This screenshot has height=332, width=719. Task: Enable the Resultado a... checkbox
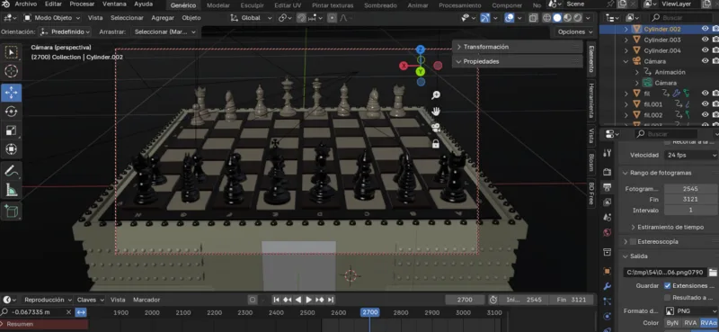pos(667,298)
